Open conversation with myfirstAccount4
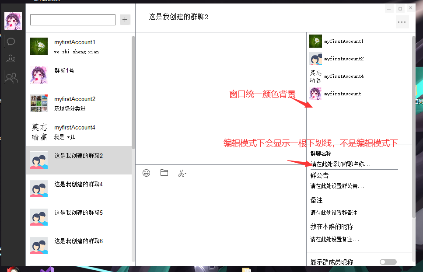 pos(79,132)
